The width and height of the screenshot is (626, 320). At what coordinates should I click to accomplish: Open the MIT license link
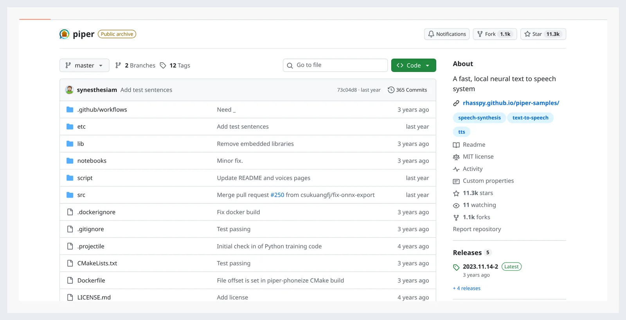pyautogui.click(x=478, y=156)
